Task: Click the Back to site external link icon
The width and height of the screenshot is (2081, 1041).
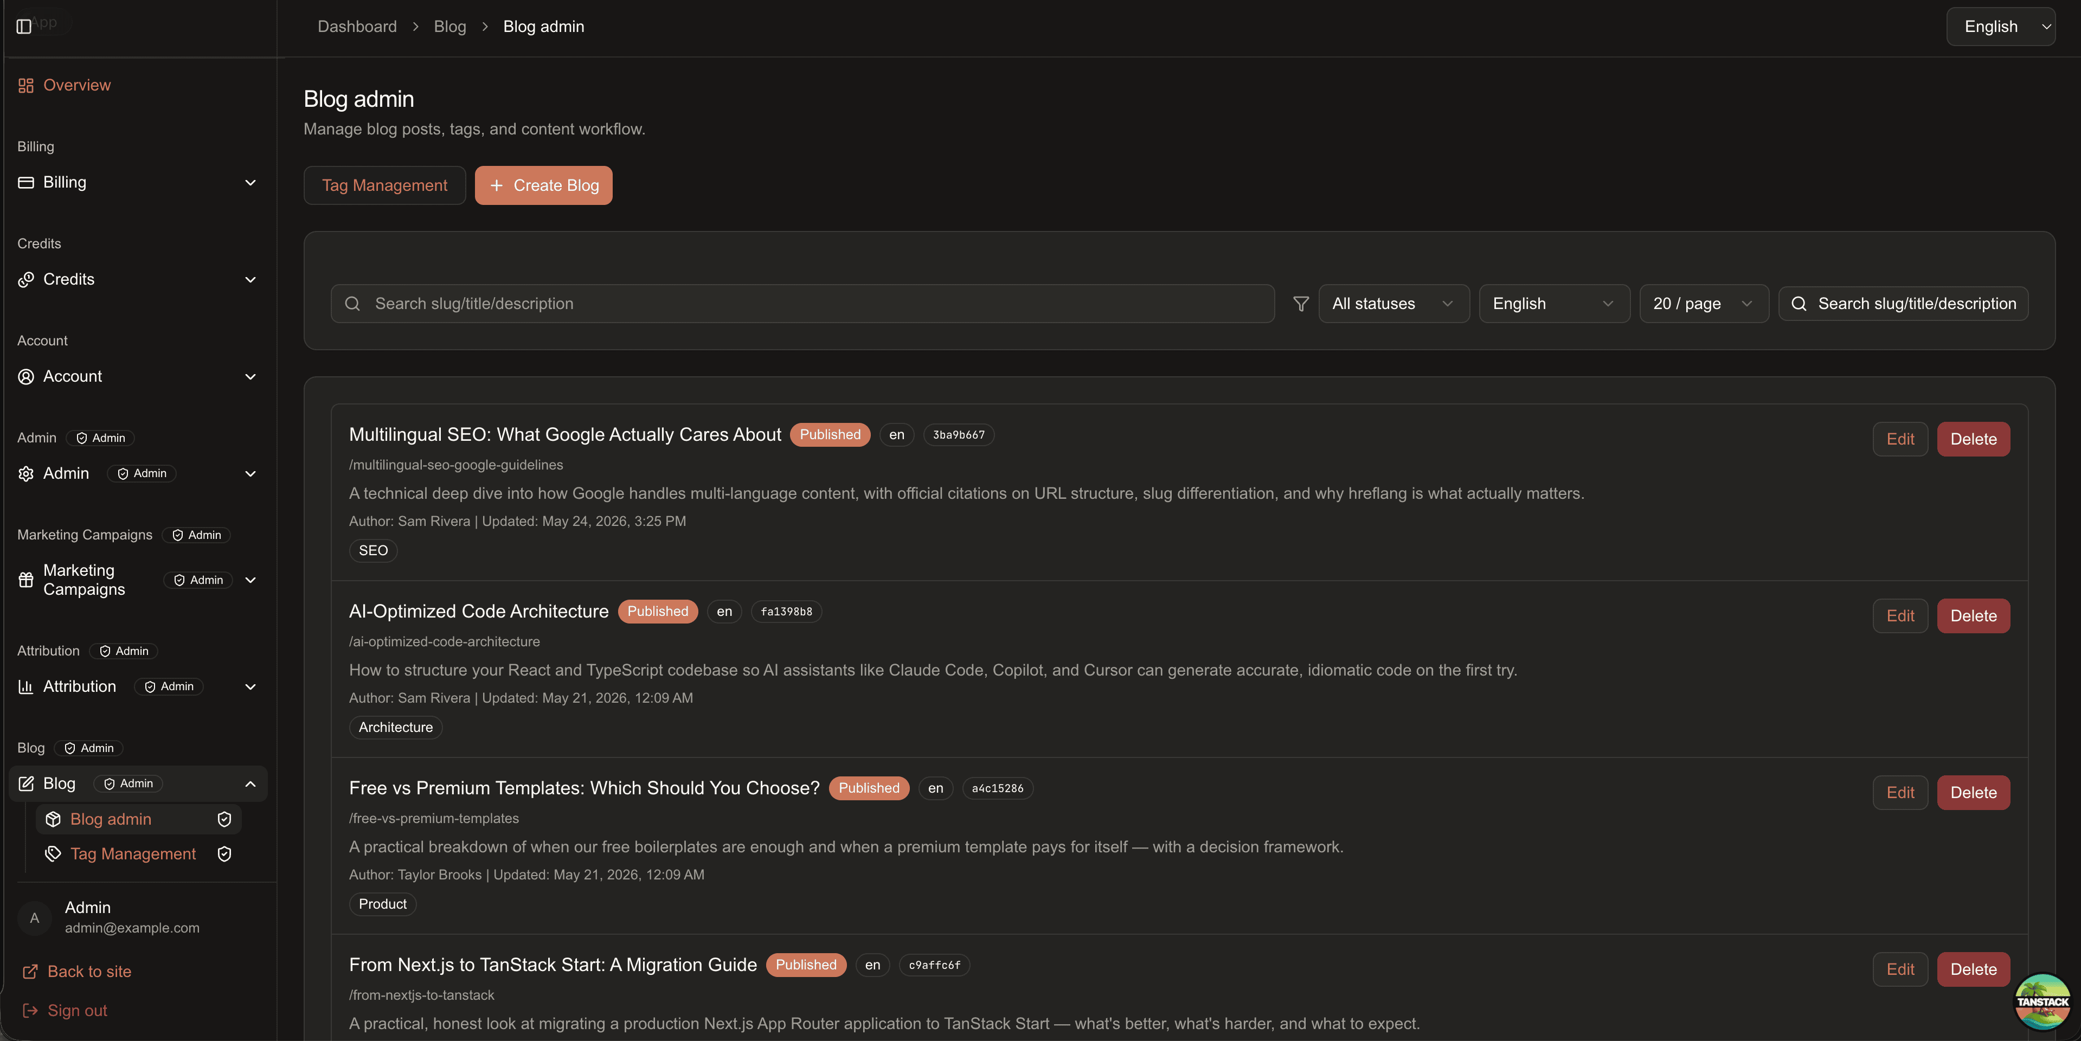Action: click(x=30, y=972)
